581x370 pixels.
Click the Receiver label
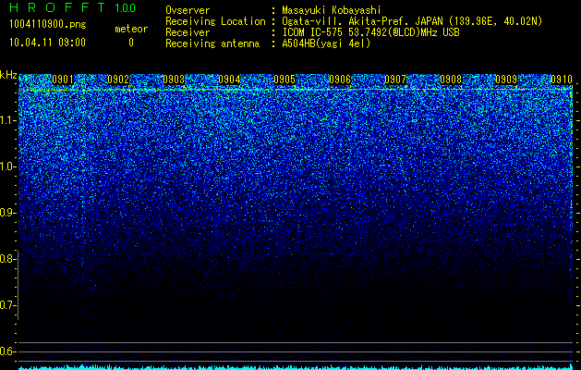point(188,32)
